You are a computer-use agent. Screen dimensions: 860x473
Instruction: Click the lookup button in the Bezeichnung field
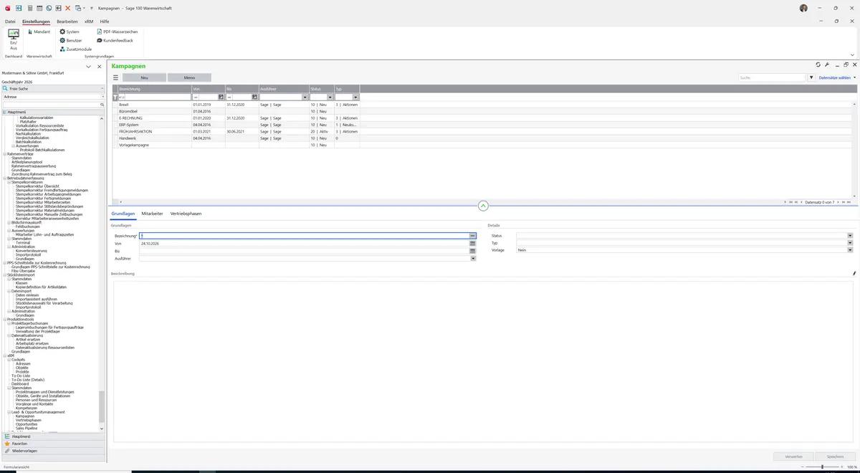coord(473,236)
